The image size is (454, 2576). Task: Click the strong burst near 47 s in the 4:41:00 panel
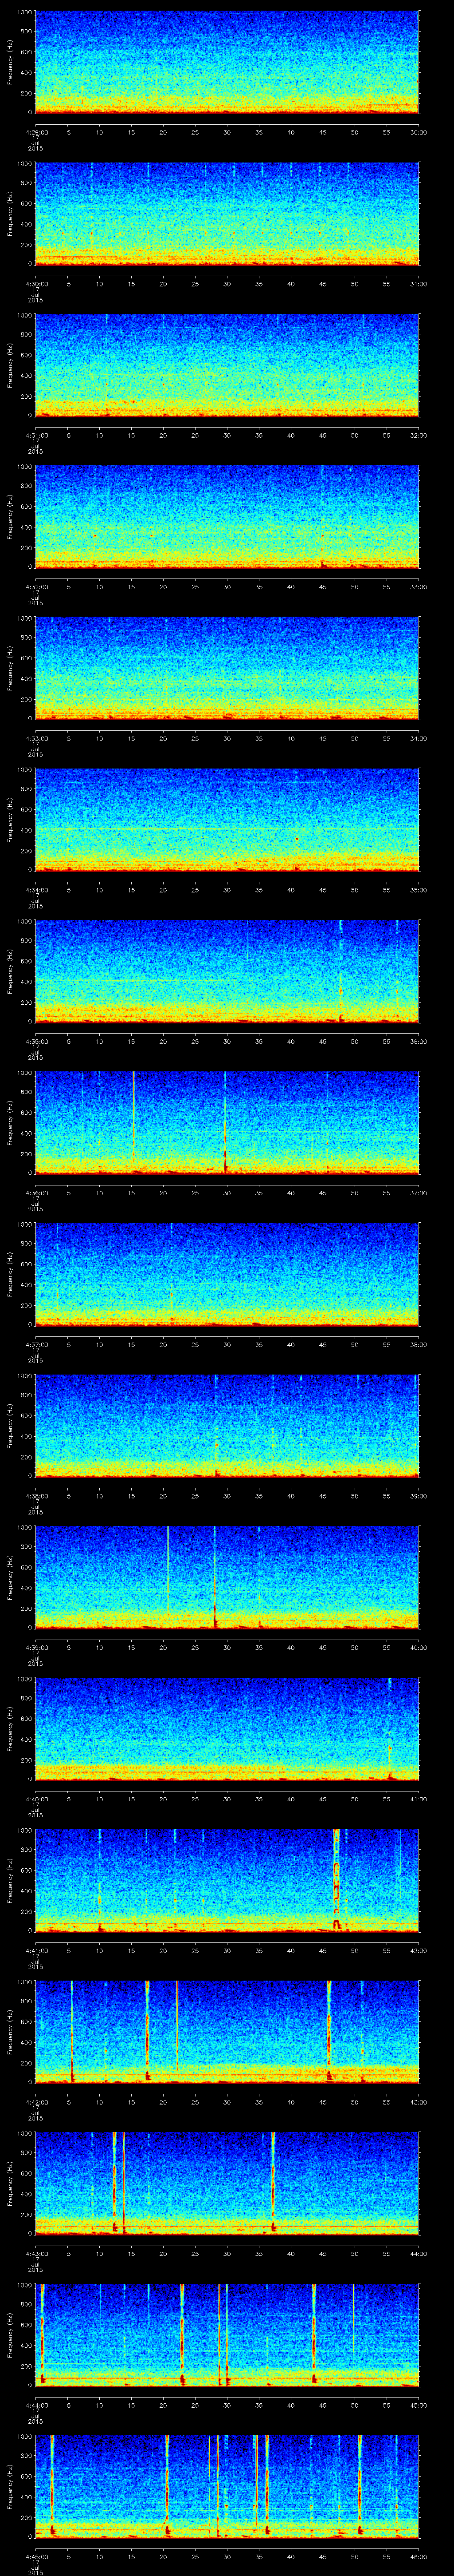pos(336,1880)
